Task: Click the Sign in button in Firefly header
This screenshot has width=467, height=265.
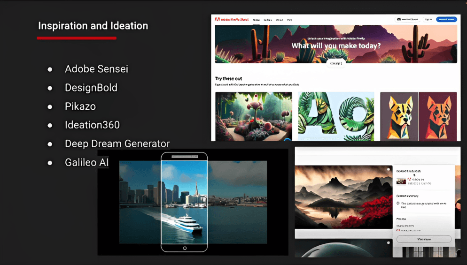Action: tap(428, 19)
